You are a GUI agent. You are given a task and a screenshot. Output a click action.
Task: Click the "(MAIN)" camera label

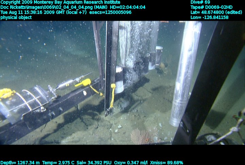101,7
